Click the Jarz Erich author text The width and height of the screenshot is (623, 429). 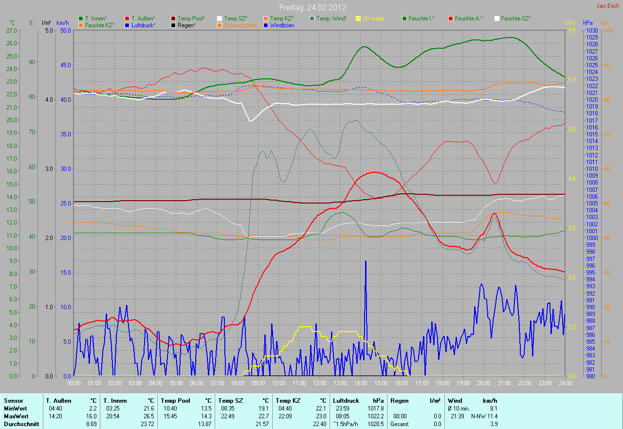coord(608,6)
